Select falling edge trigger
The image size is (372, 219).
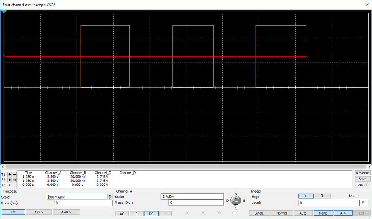coord(322,196)
